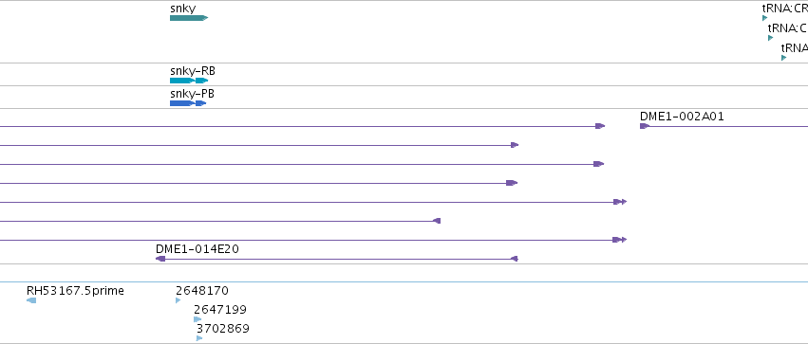808x344 pixels.
Task: Select the snky-PB protein feature
Action: (x=188, y=103)
